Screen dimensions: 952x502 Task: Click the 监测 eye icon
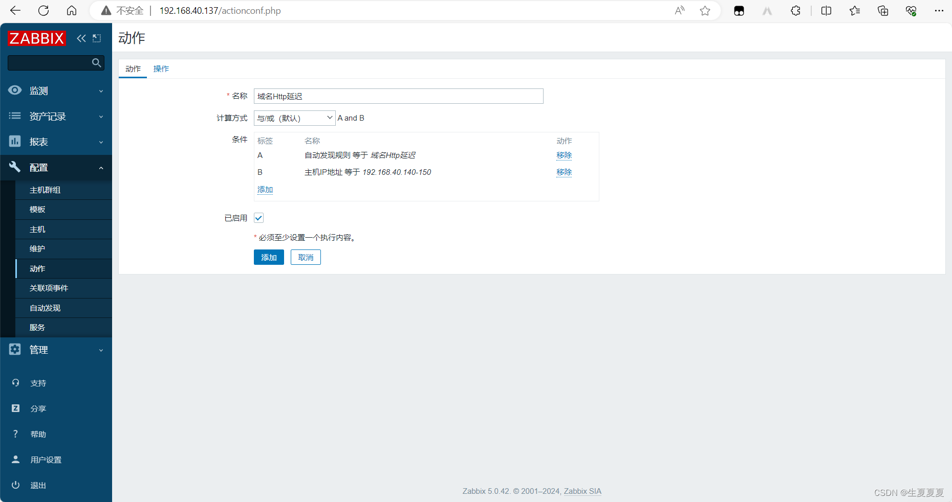tap(15, 90)
